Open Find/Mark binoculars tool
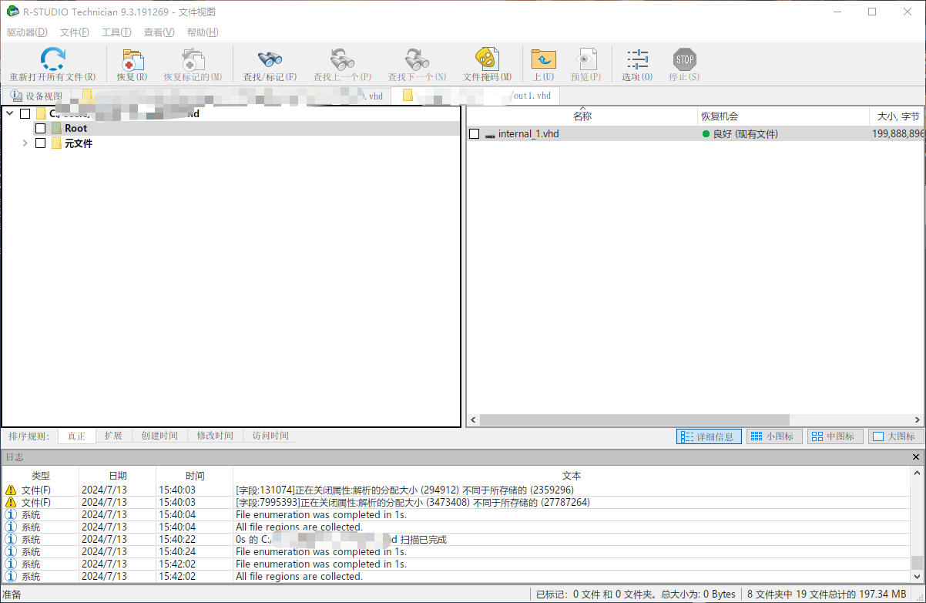This screenshot has height=603, width=926. [x=270, y=59]
